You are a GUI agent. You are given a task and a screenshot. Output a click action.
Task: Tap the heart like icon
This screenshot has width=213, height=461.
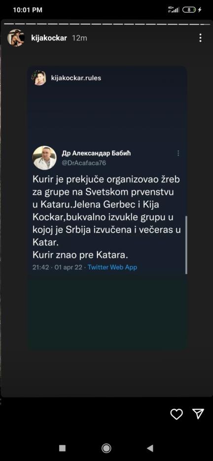(x=177, y=414)
